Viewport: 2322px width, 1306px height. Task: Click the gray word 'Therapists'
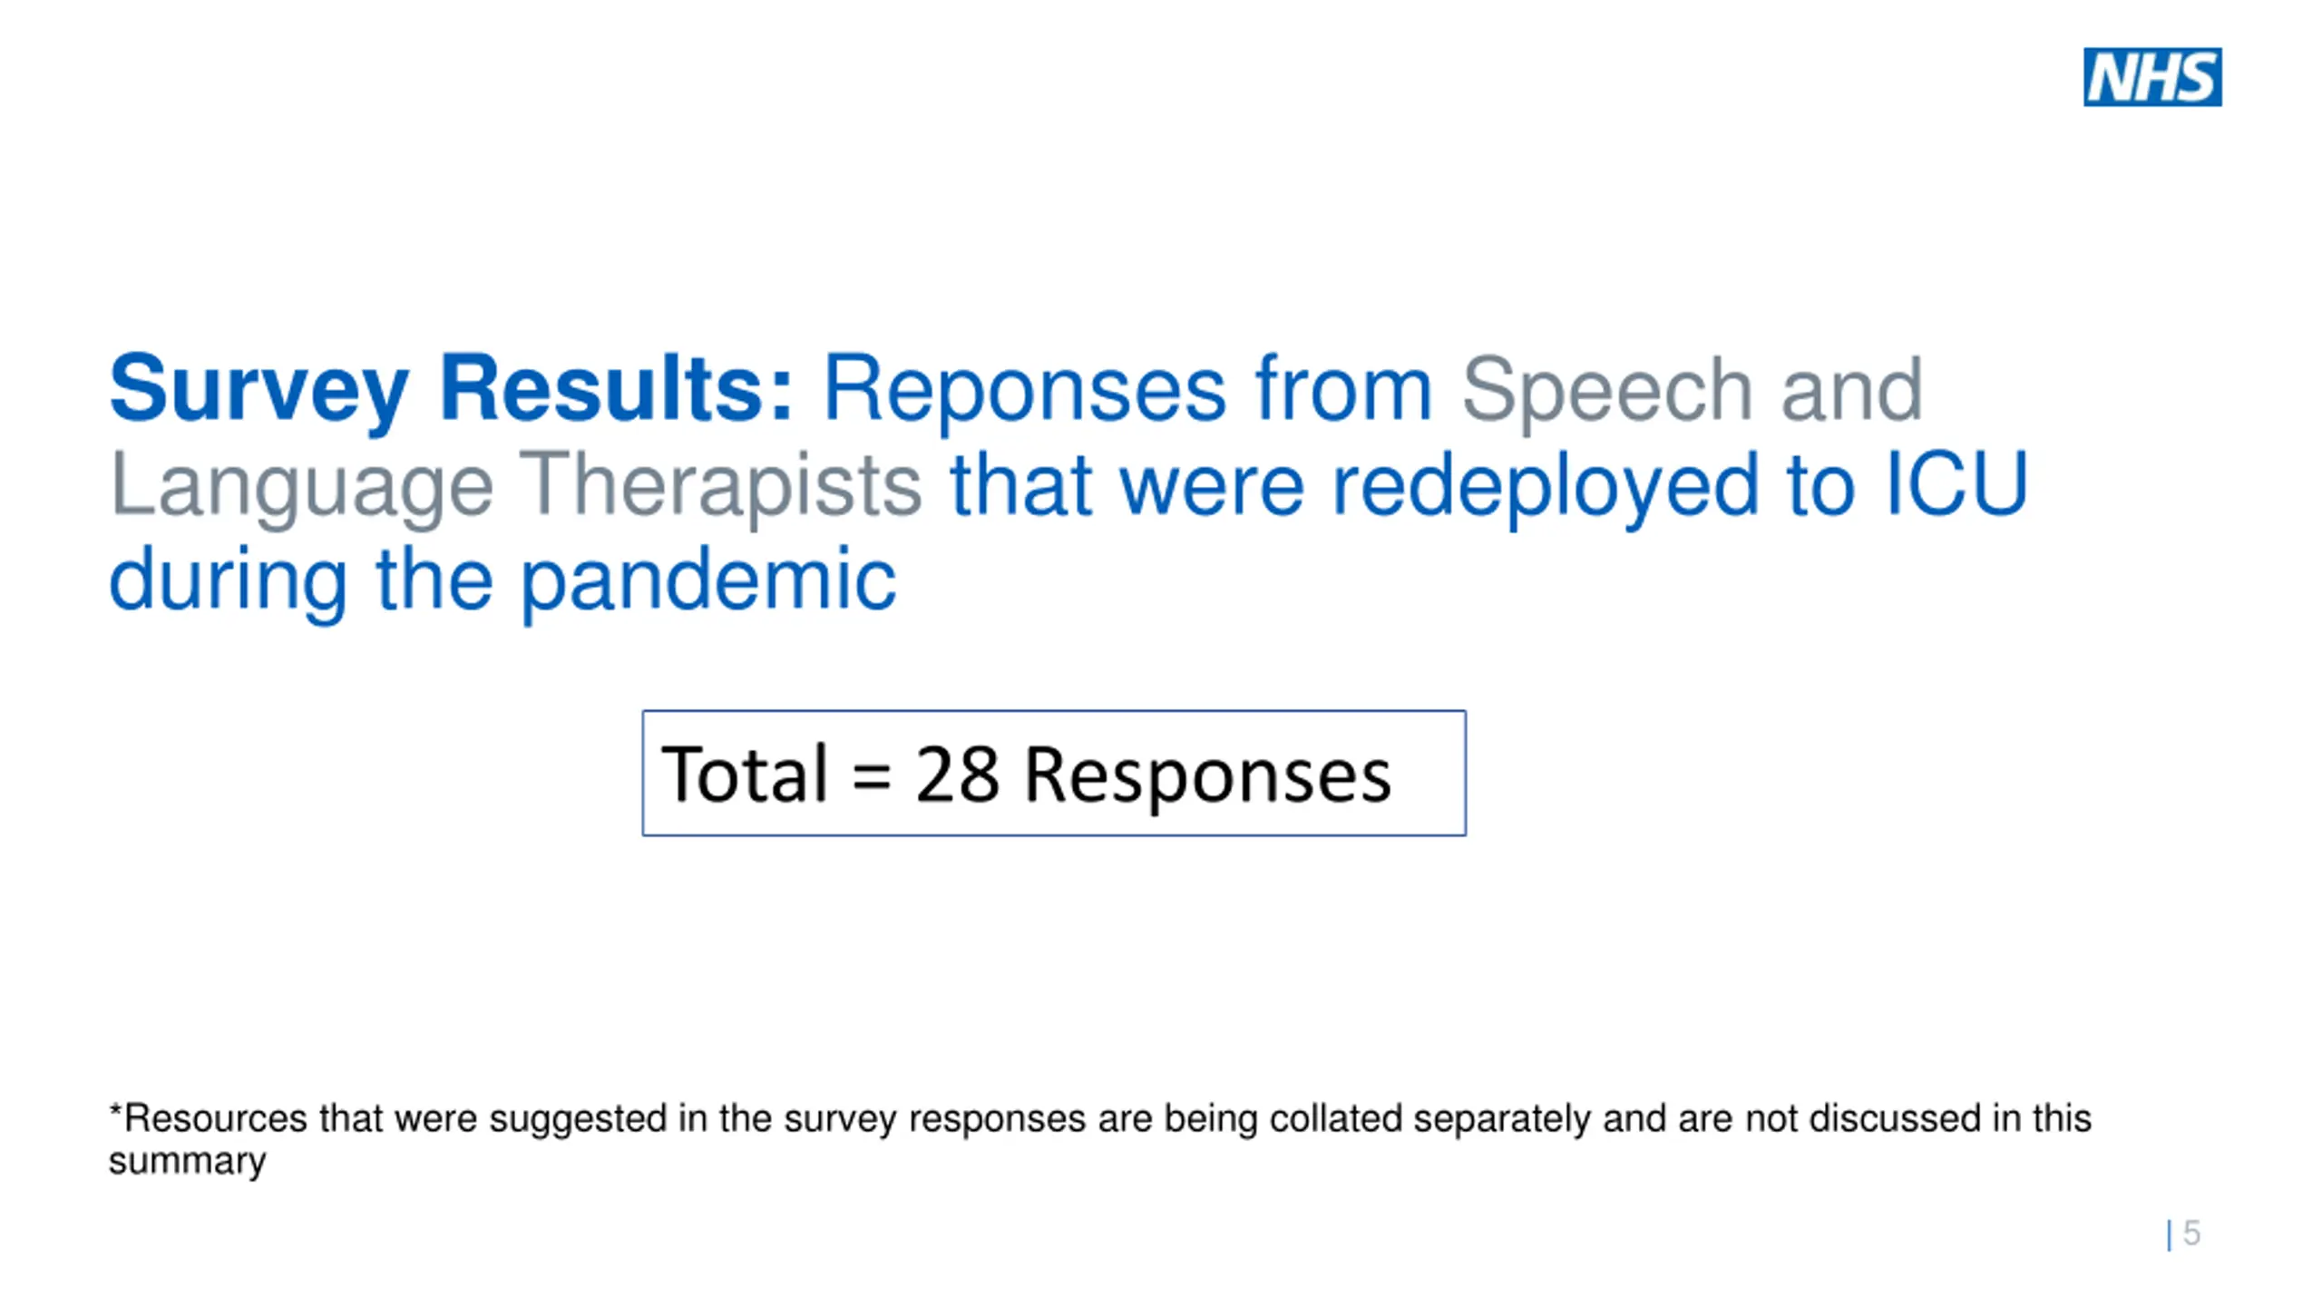point(721,485)
